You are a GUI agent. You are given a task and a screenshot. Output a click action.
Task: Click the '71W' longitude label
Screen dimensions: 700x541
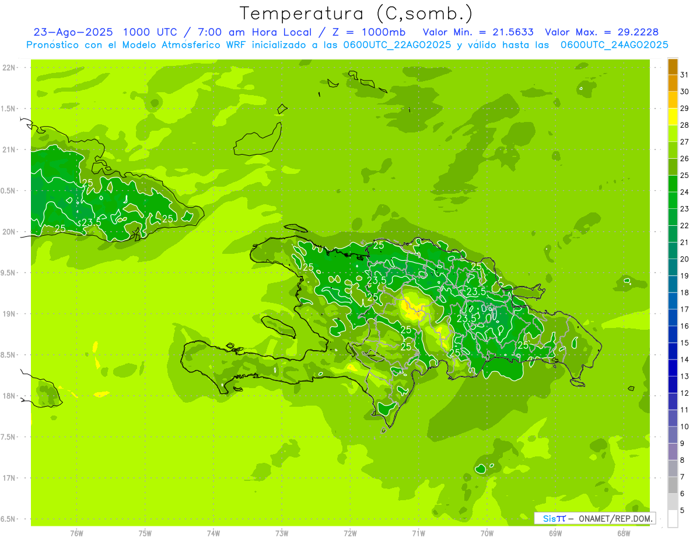coord(418,533)
